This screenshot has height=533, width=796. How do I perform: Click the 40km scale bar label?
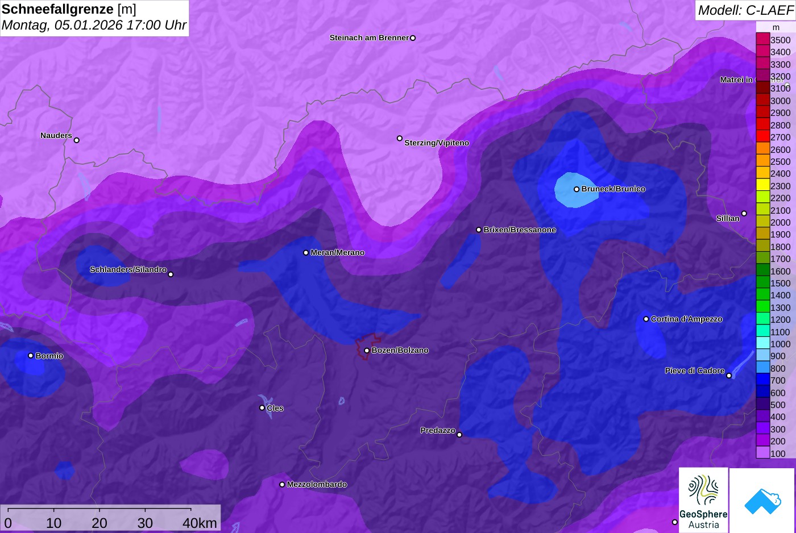pos(200,523)
